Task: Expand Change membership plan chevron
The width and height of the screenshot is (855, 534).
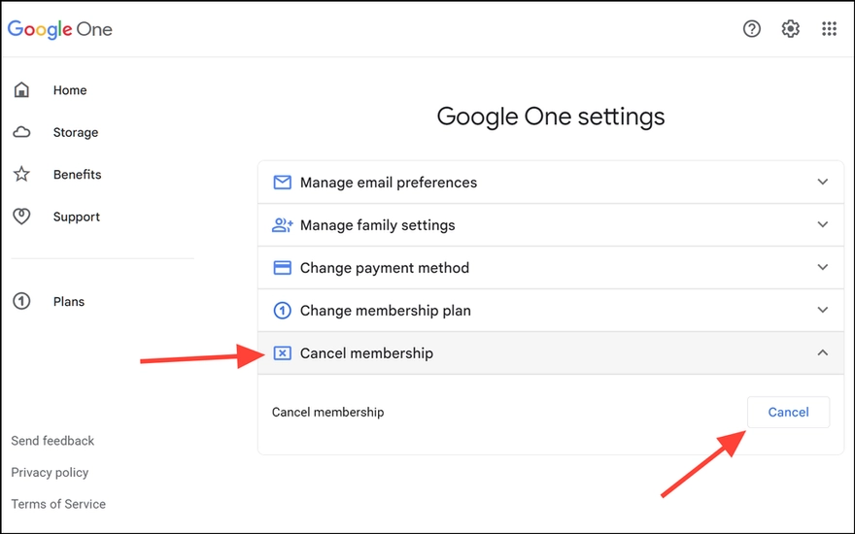Action: coord(823,311)
